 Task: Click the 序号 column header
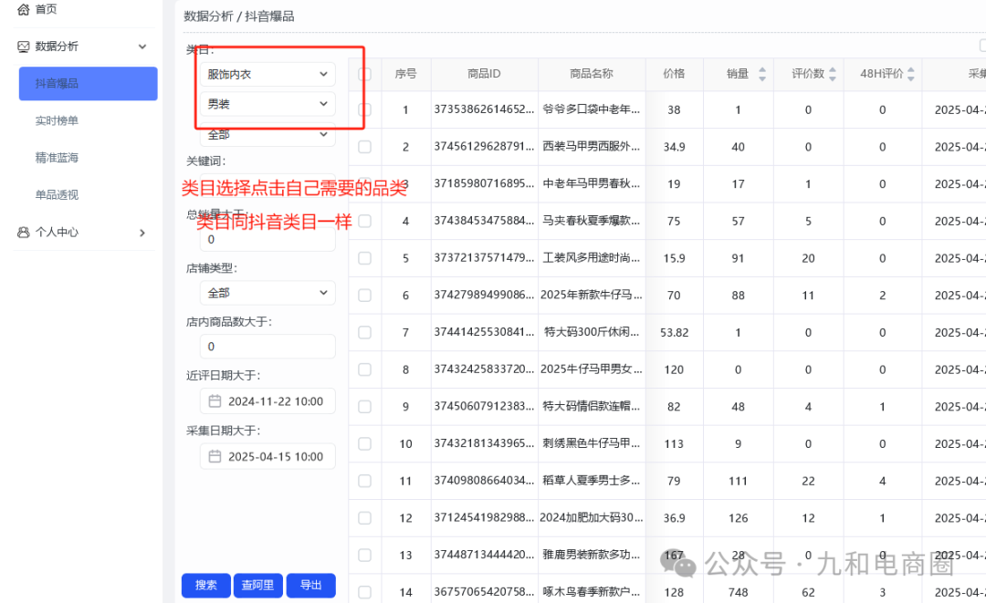pyautogui.click(x=405, y=74)
